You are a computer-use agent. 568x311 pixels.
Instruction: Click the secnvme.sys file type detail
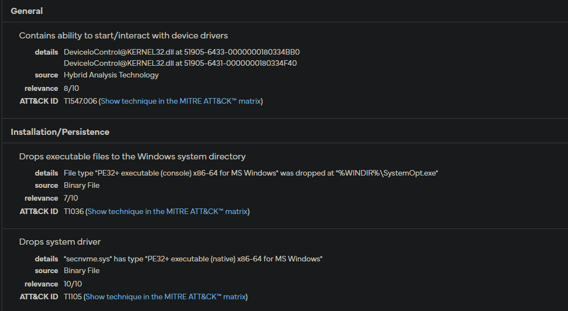point(193,259)
